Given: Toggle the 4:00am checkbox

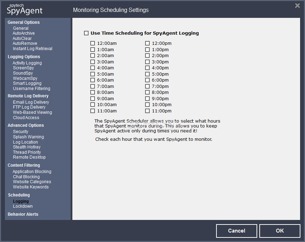Looking at the screenshot, I should pos(93,68).
